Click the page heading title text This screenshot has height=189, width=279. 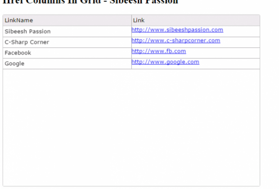pos(90,2)
